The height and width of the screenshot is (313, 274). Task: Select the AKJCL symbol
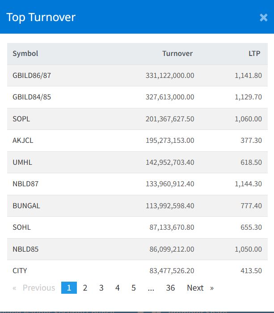(23, 140)
